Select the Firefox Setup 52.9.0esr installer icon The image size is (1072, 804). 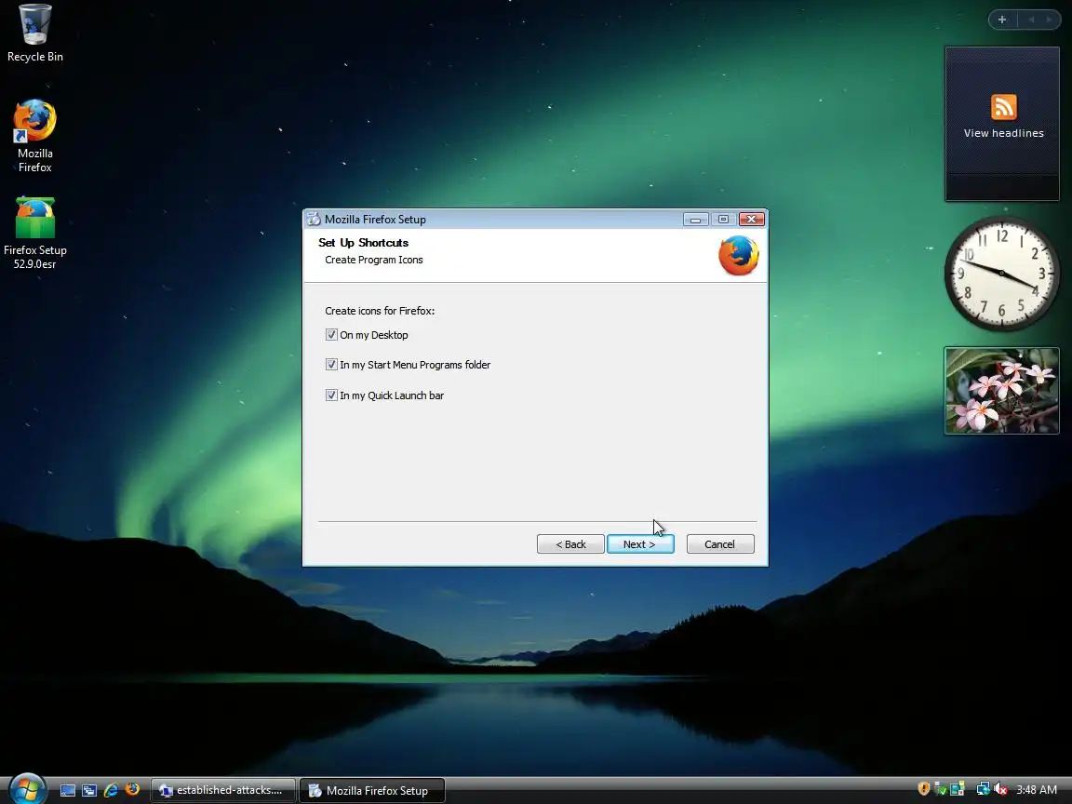[x=34, y=234]
